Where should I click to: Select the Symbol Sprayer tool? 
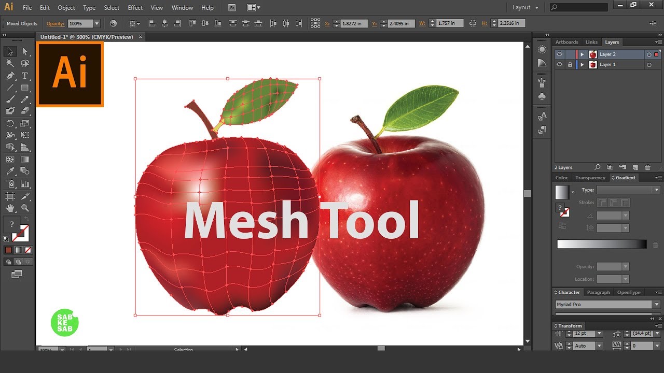(10, 184)
